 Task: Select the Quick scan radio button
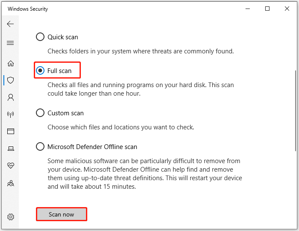point(40,37)
